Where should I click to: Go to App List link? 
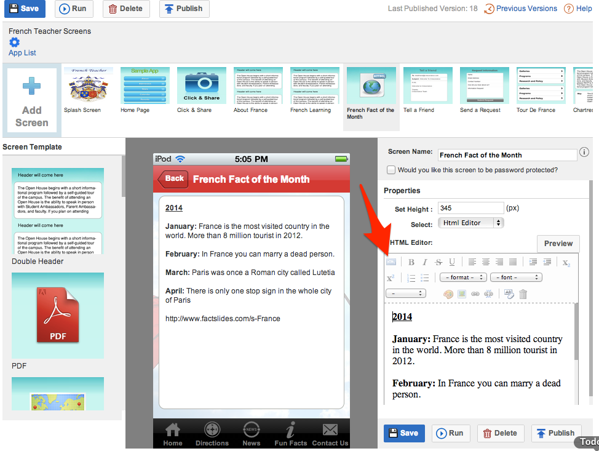point(22,53)
